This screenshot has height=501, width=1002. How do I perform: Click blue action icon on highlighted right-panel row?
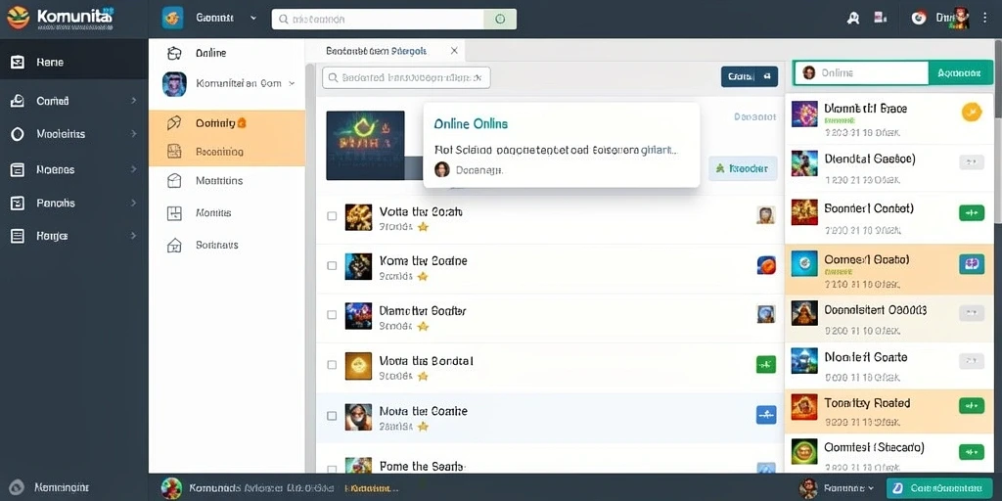[x=972, y=264]
